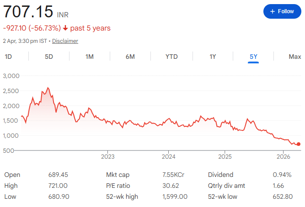
Task: Switch to the 6M chart tab
Action: click(x=130, y=57)
